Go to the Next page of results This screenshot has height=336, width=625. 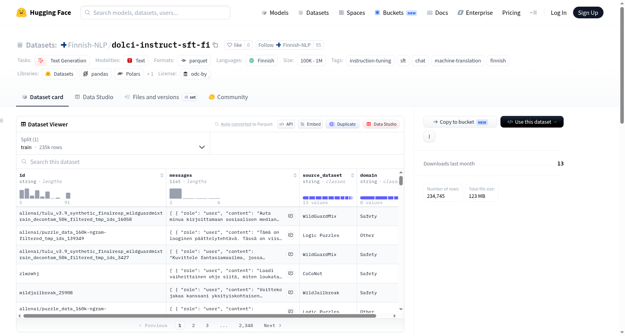click(x=273, y=325)
